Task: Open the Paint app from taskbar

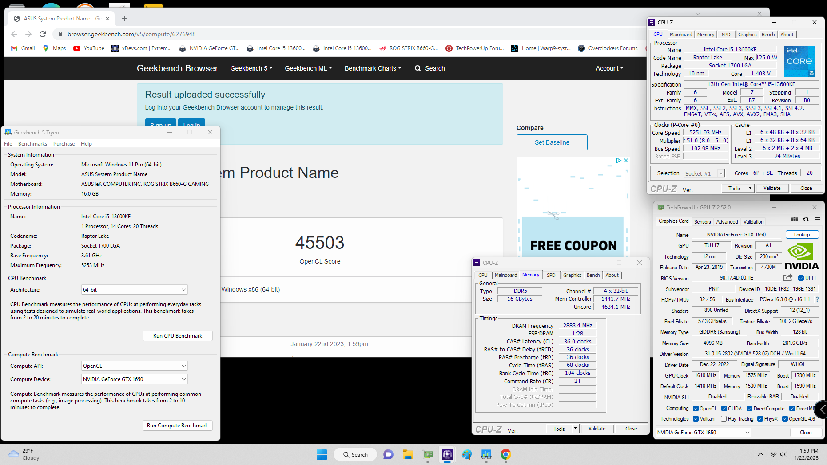Action: point(467,454)
